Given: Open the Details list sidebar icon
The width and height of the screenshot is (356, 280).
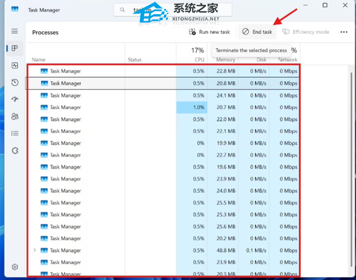Looking at the screenshot, I should tap(15, 133).
